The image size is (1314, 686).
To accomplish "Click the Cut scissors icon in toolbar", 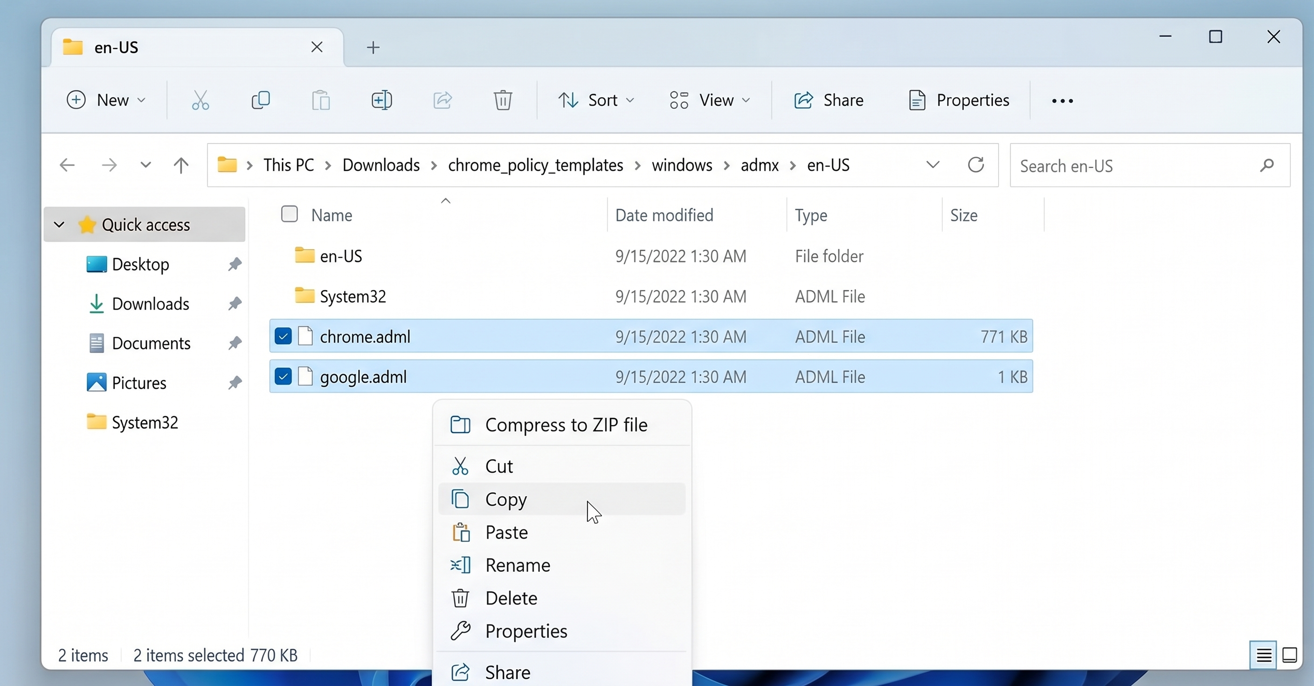I will [x=200, y=100].
